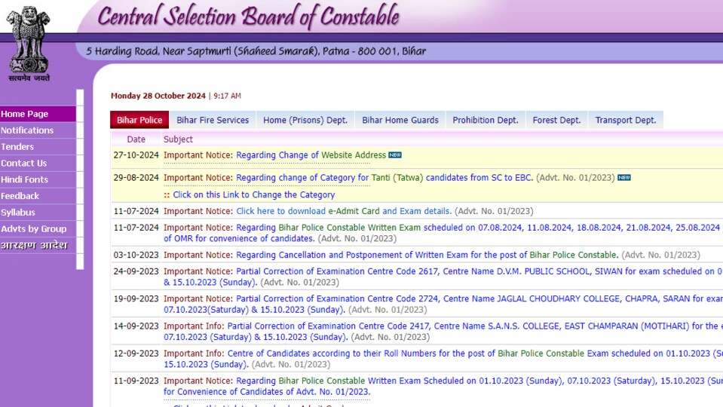This screenshot has width=723, height=407.
Task: Click the date cell 19-09-2023
Action: pos(136,298)
